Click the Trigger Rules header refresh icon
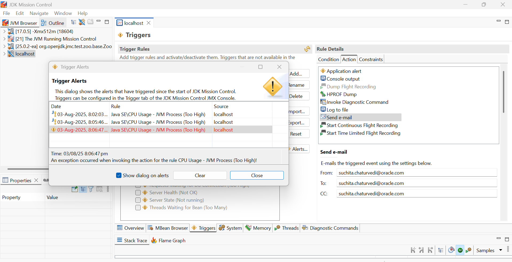512x262 pixels. pos(307,49)
